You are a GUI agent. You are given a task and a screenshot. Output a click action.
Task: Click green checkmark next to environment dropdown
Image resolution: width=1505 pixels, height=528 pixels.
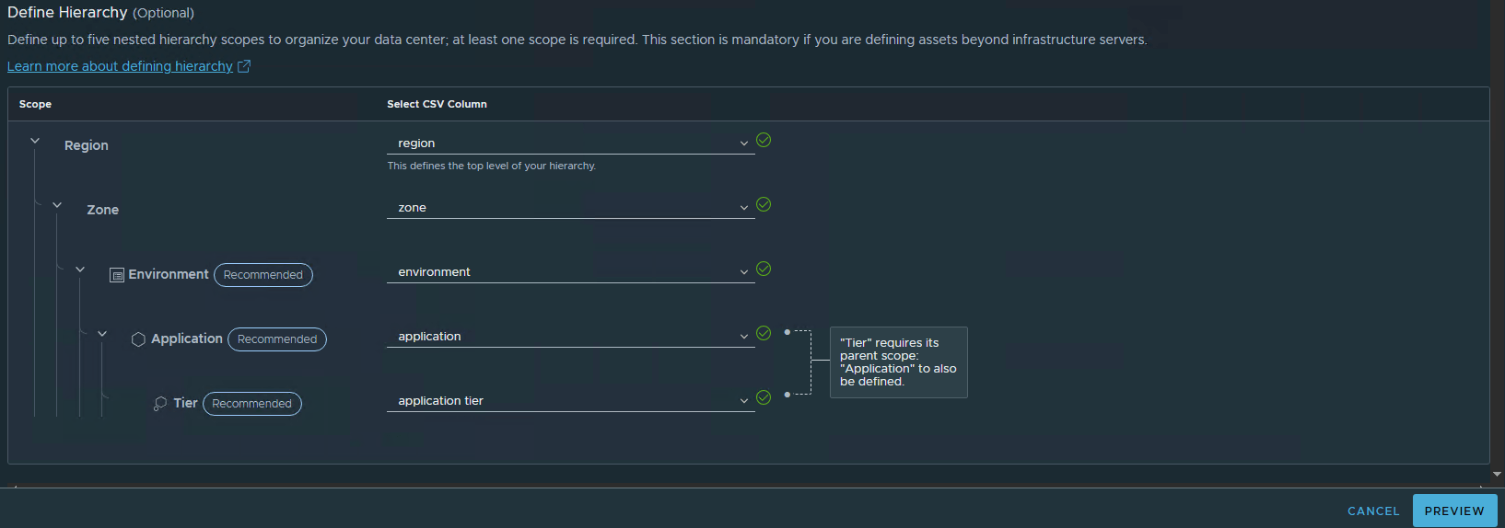click(x=764, y=269)
